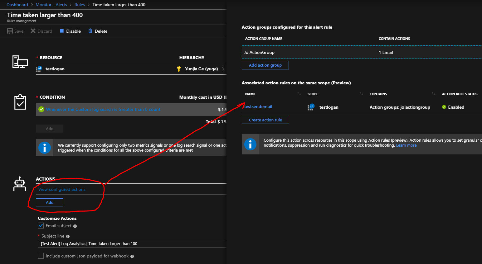Navigate to Rules breadcrumb
Viewport: 482px width, 264px height.
(80, 5)
